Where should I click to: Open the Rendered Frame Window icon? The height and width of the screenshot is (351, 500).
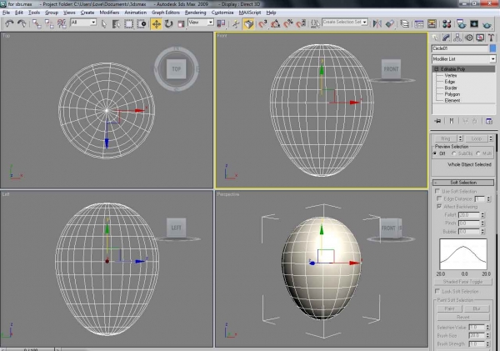(474, 24)
